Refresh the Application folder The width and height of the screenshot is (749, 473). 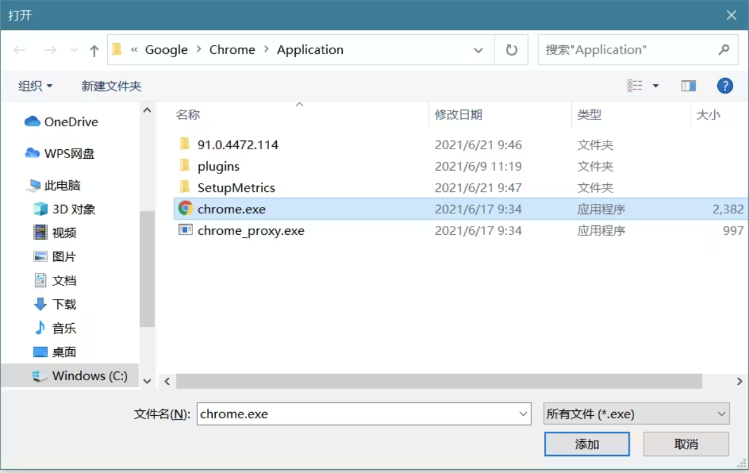[511, 50]
